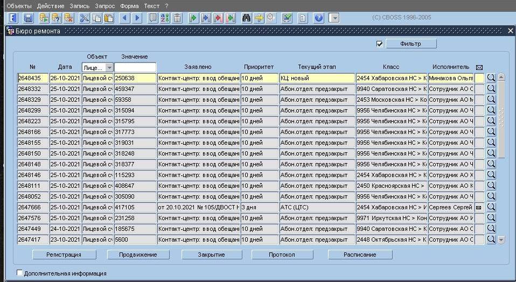Click the Расписание button

coord(360,255)
